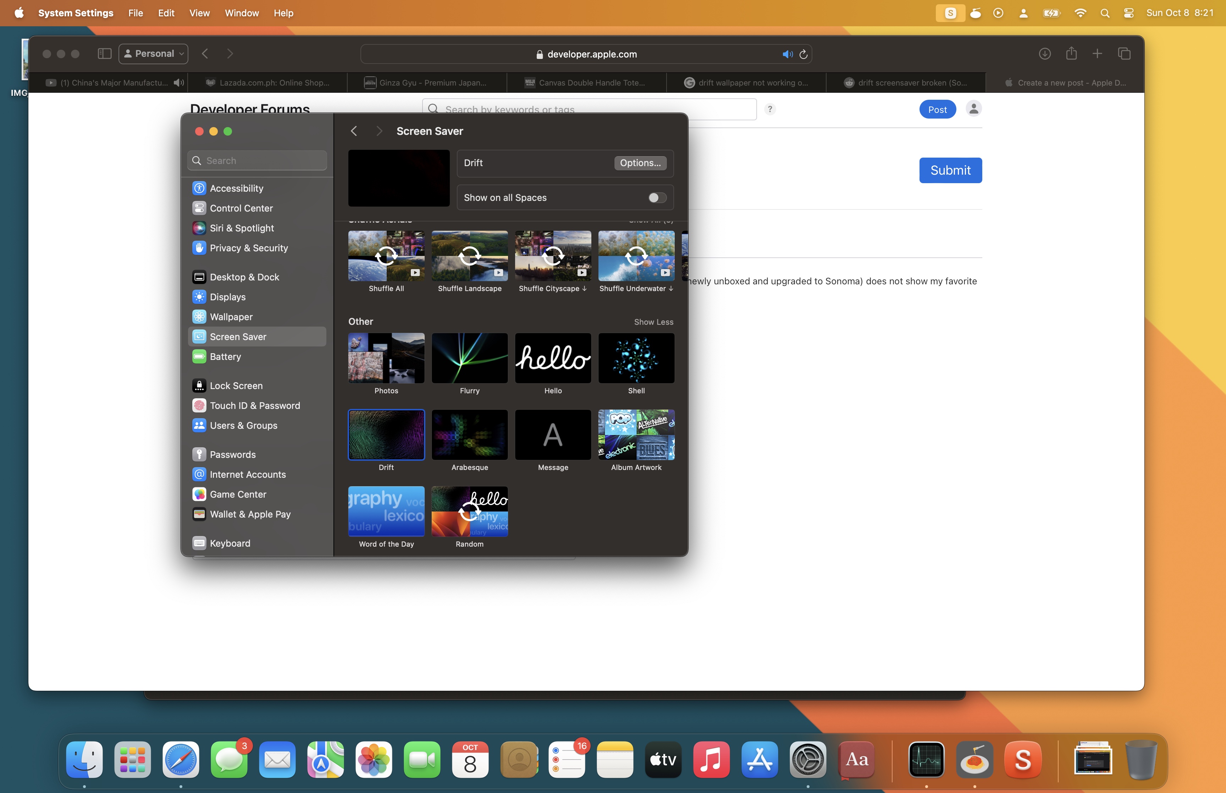Open Accessibility settings in sidebar

point(236,188)
